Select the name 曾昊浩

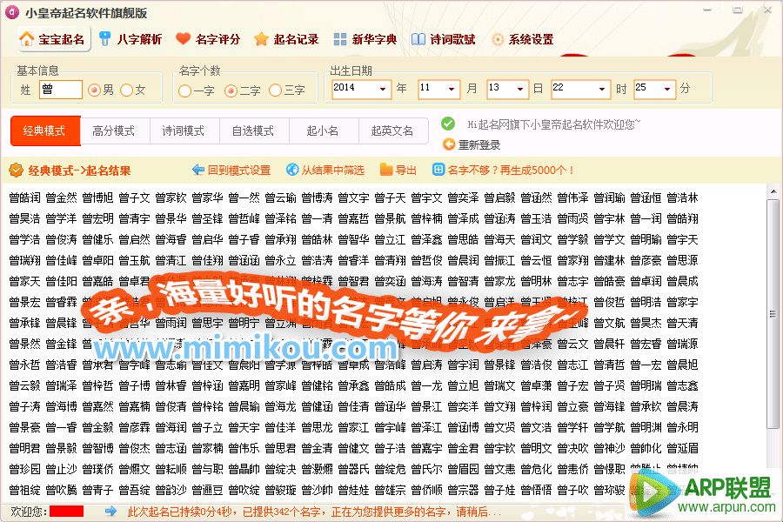tap(25, 218)
